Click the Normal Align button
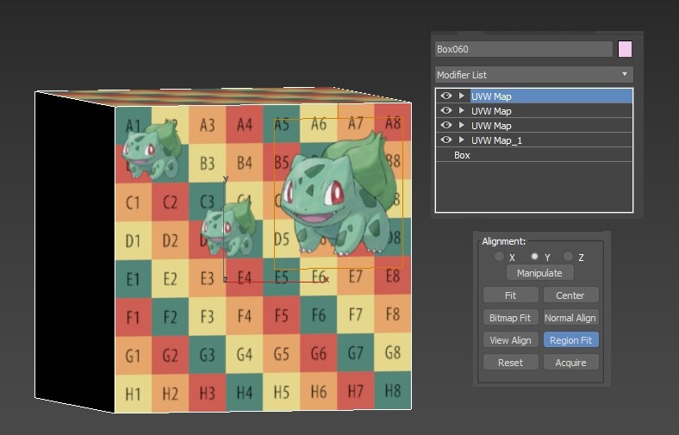Viewport: 679px width, 435px height. 570,318
